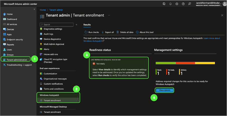Select the Results tab
The width and height of the screenshot is (227, 116).
(x=87, y=25)
